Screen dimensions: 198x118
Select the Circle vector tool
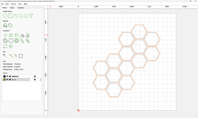pyautogui.click(x=5, y=16)
